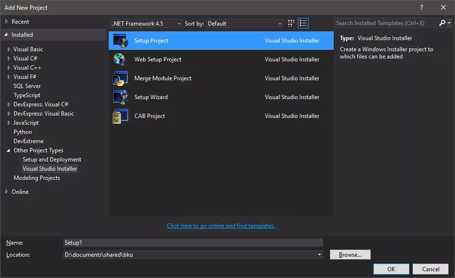Expand the Visual C# node

pyautogui.click(x=9, y=59)
